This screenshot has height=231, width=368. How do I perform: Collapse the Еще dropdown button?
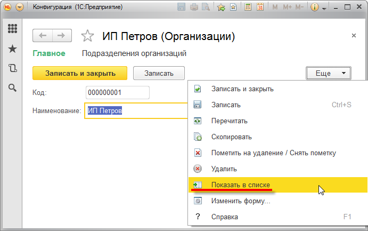(329, 73)
